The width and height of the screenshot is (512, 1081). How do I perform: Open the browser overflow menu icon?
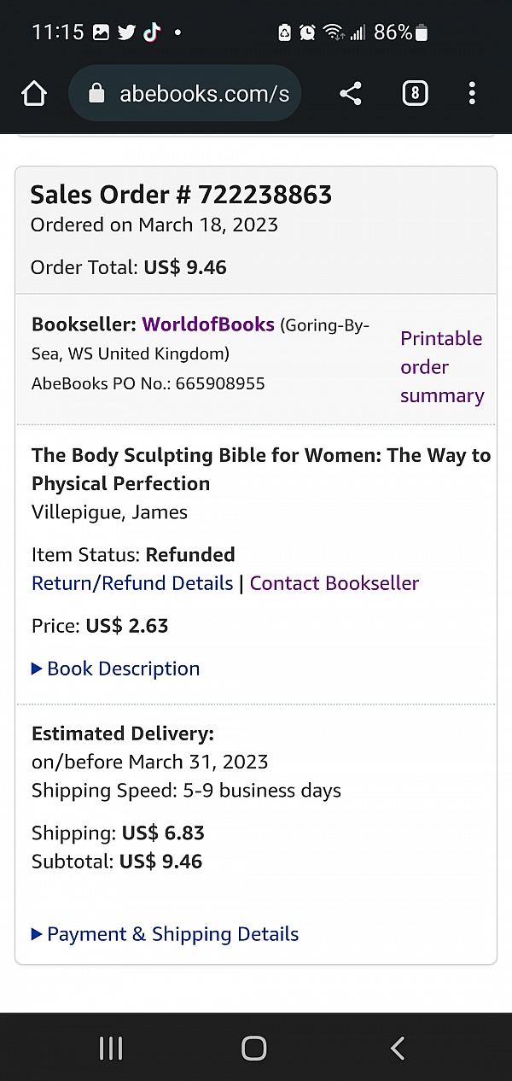472,93
